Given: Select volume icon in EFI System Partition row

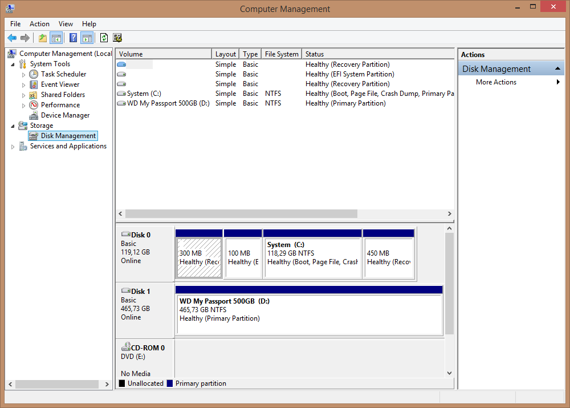Looking at the screenshot, I should pos(121,74).
